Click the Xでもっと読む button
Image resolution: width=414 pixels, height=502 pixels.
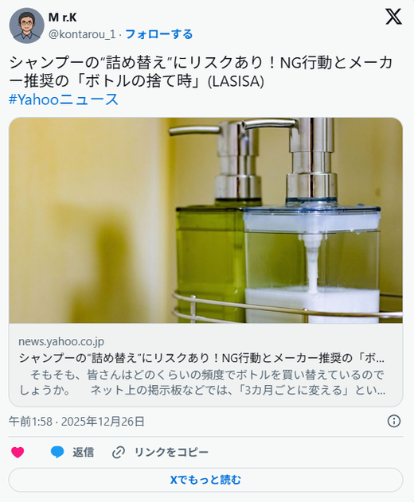tap(205, 480)
